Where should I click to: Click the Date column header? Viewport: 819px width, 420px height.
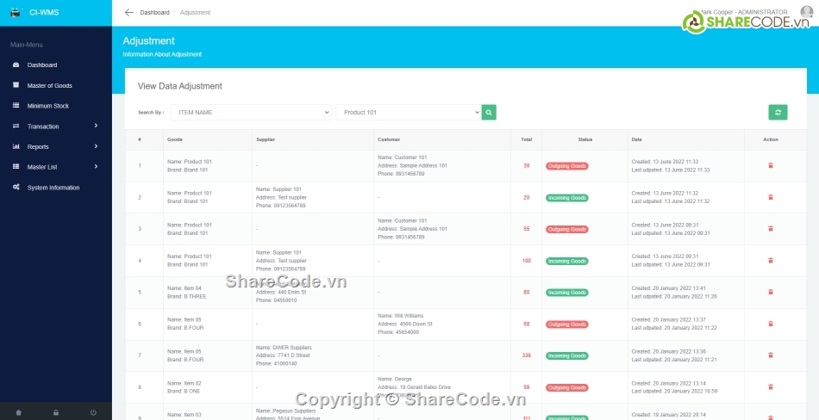[637, 139]
